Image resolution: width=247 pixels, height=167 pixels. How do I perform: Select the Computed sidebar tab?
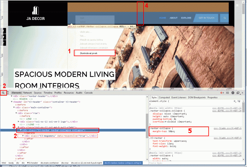(x=164, y=97)
